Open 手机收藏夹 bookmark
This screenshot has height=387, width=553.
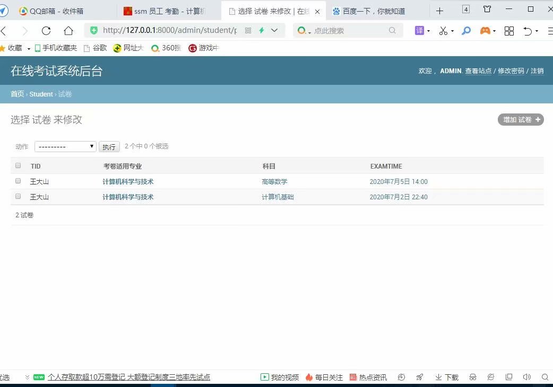pyautogui.click(x=56, y=48)
